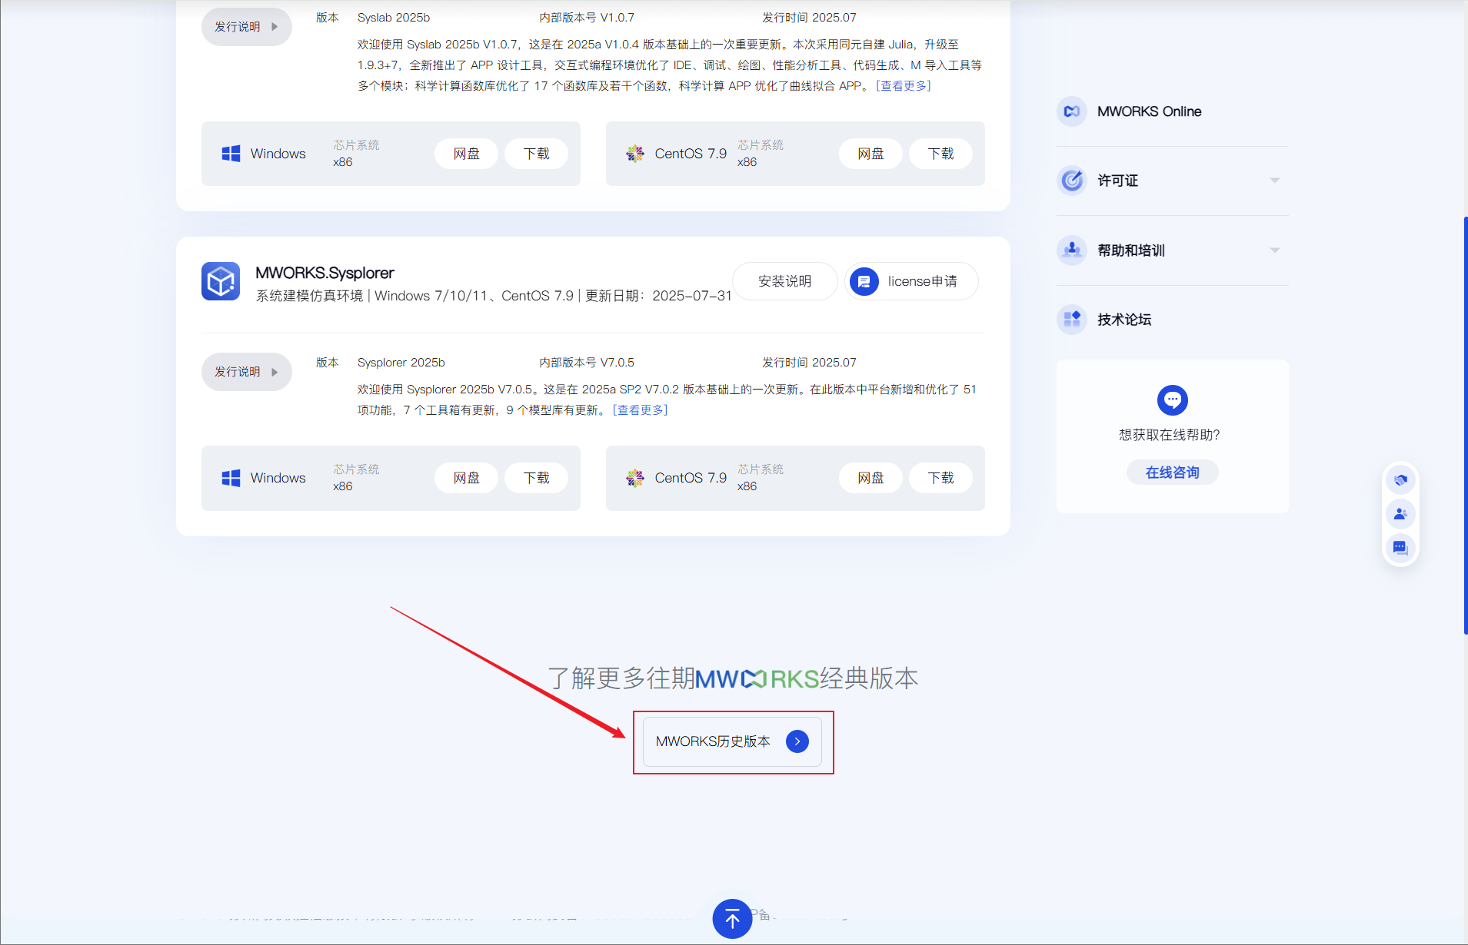The image size is (1468, 945).
Task: Click 下载 for Syslab CentOS 7.9
Action: (940, 154)
